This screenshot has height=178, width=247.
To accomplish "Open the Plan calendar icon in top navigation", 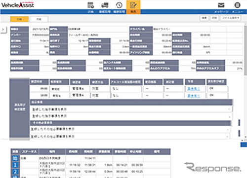I will coord(90,5).
